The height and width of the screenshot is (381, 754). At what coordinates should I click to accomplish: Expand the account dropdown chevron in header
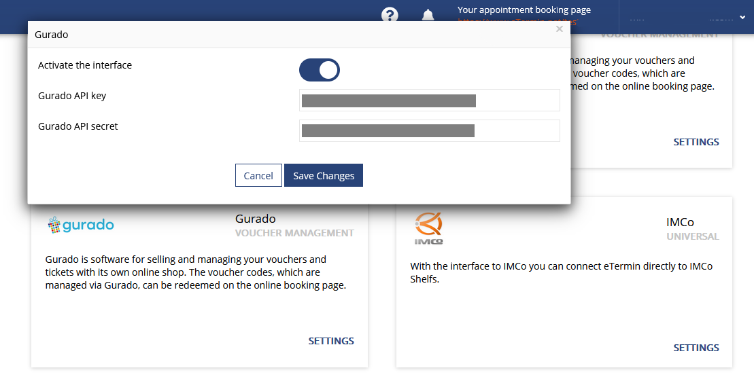point(742,17)
